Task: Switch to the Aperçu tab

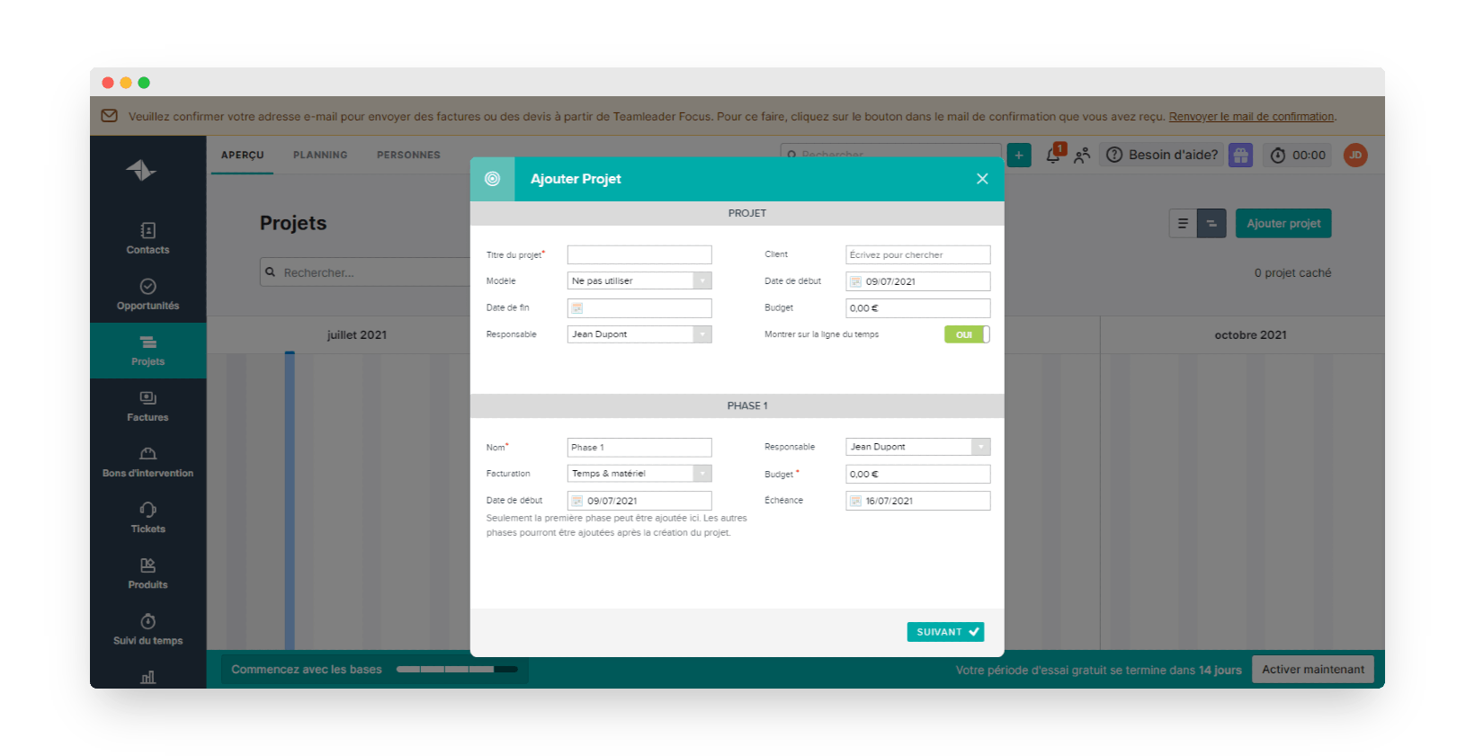Action: pyautogui.click(x=243, y=155)
